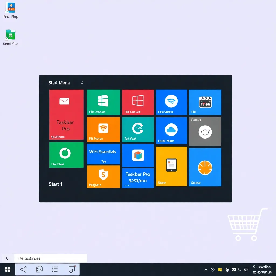This screenshot has width=276, height=276.
Task: Select the teal Tel Fast refresh tile
Action: coord(138,129)
